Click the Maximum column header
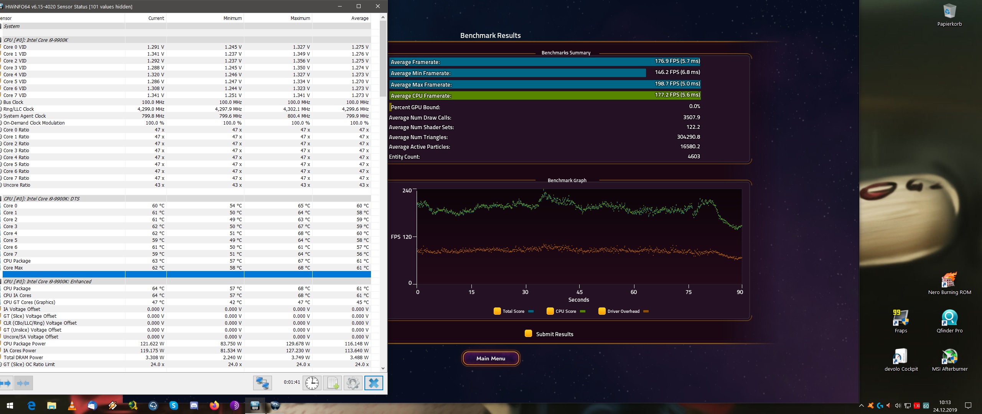 300,18
